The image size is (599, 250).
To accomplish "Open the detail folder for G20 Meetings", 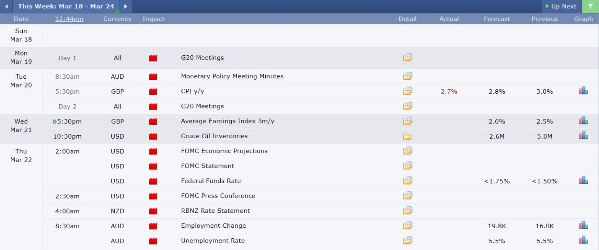I will tap(407, 57).
